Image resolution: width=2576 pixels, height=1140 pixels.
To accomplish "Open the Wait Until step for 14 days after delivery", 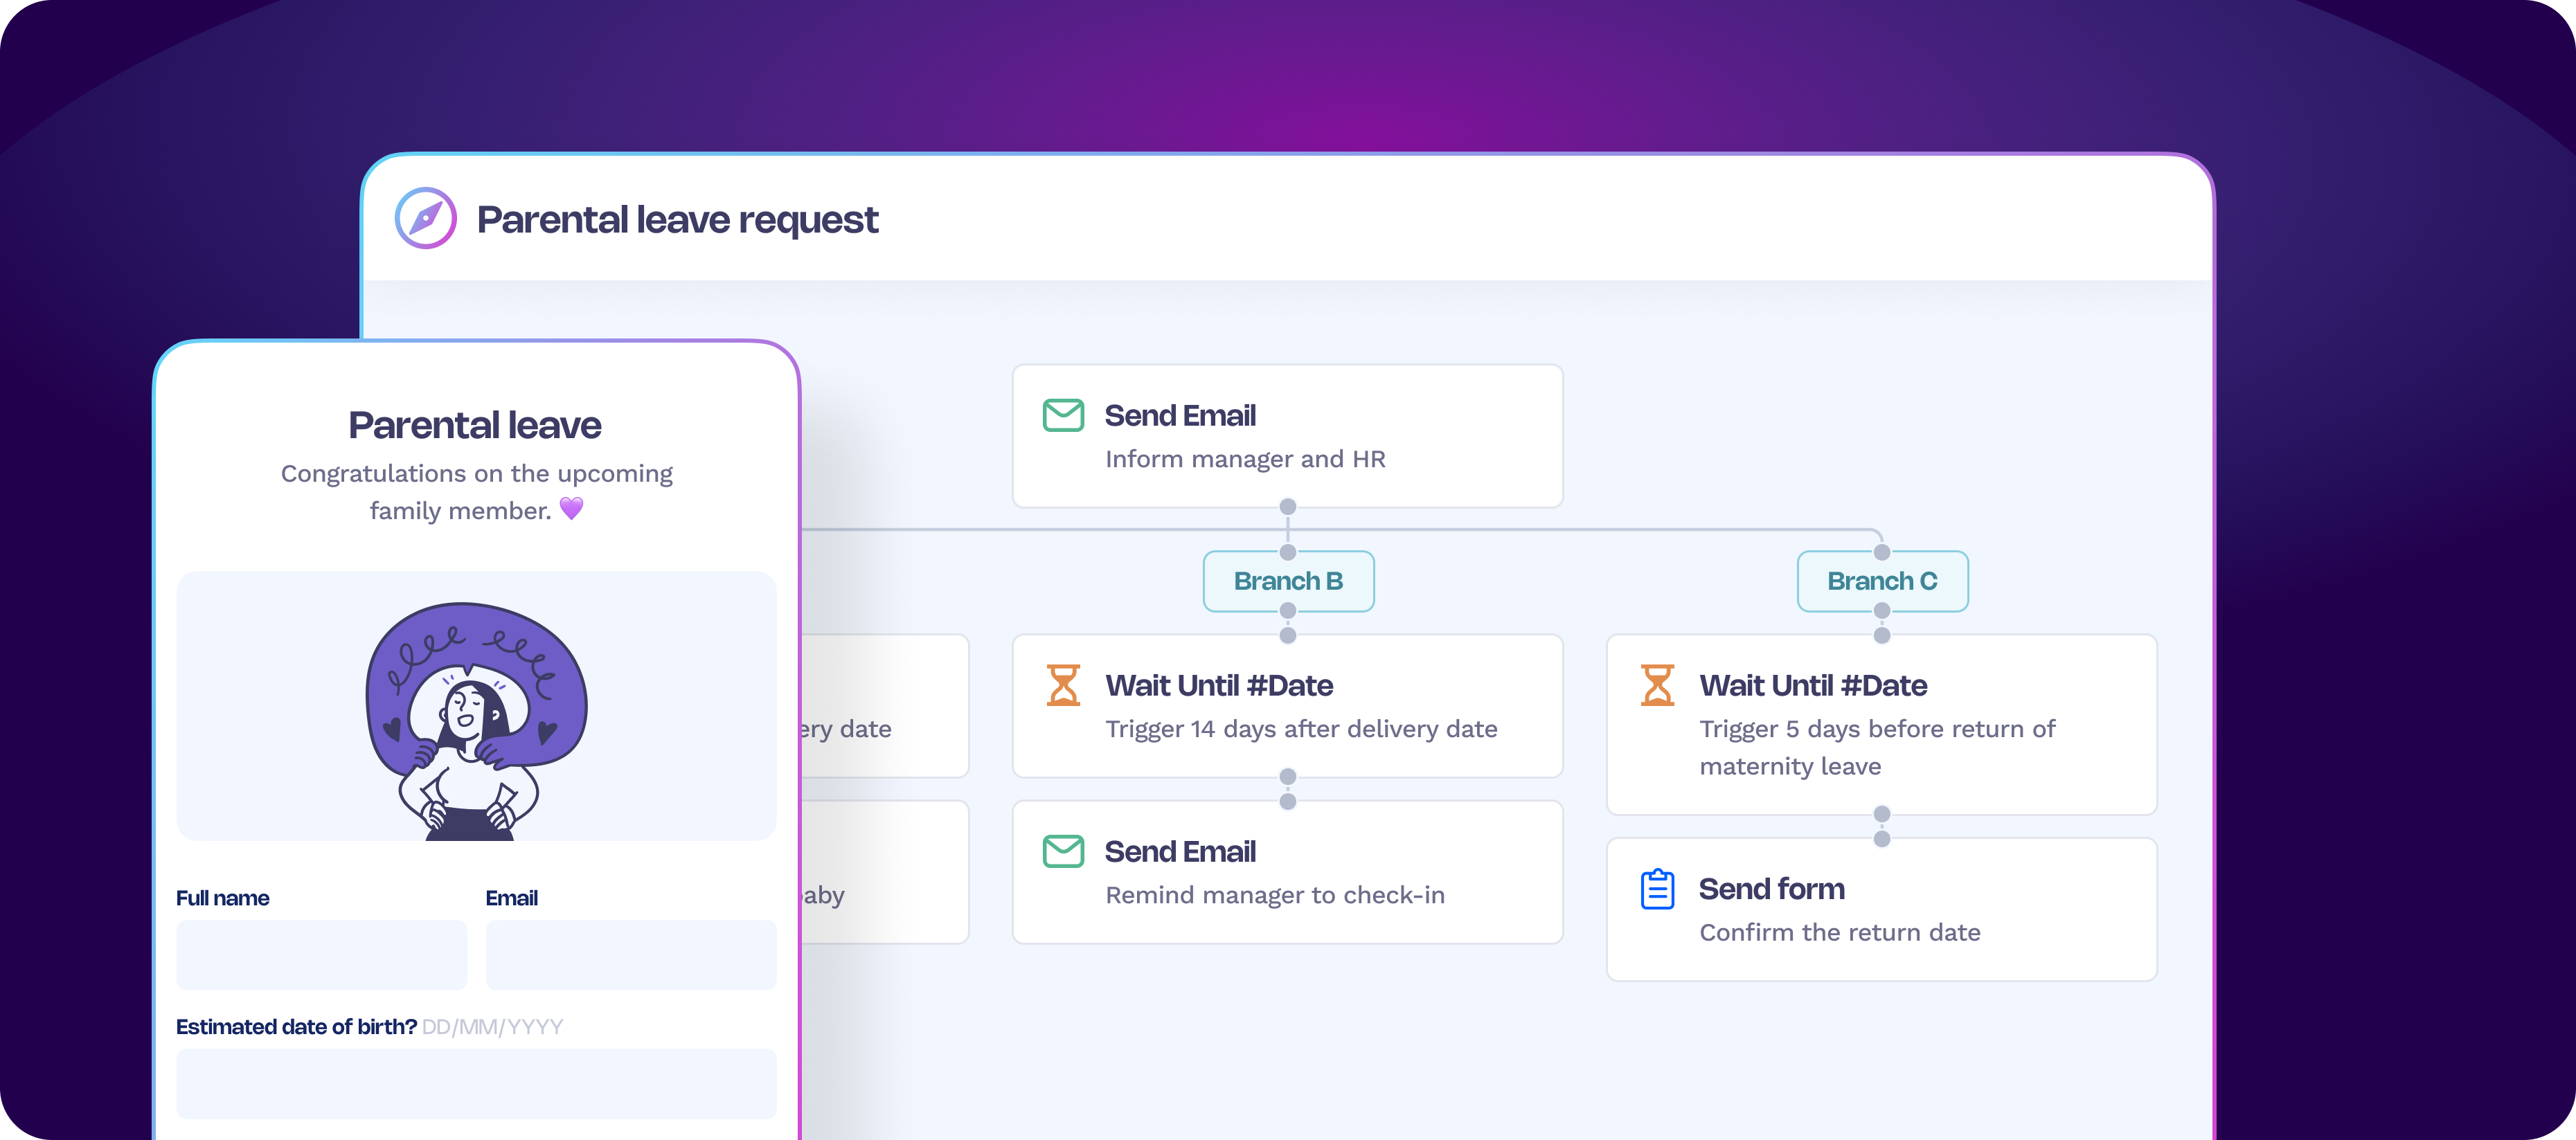I will pyautogui.click(x=1288, y=707).
